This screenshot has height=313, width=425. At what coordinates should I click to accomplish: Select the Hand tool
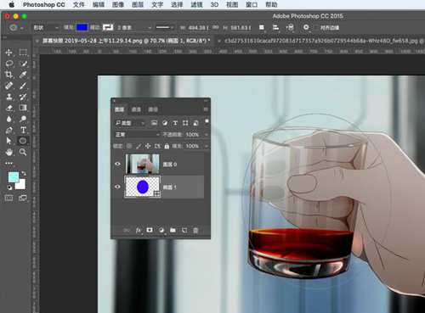[9, 153]
